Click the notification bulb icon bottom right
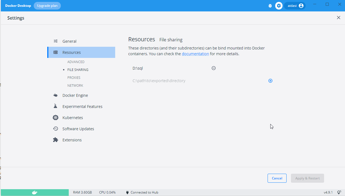This screenshot has width=345, height=196. point(339,192)
